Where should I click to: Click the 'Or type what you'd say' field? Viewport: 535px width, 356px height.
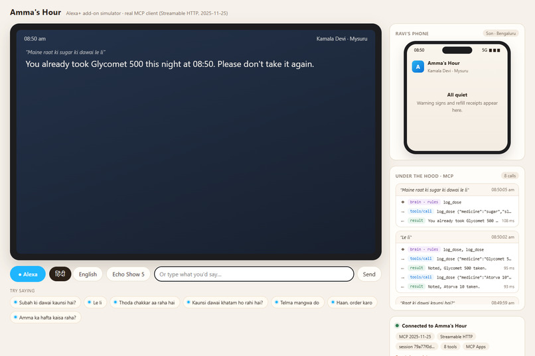click(x=254, y=274)
